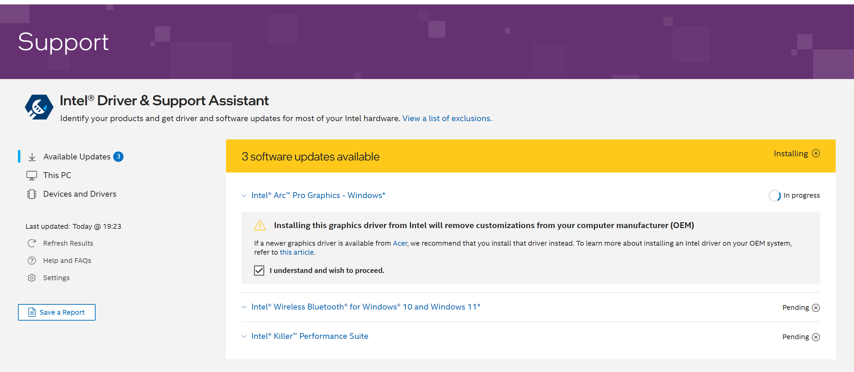Click the Settings gear icon
This screenshot has height=372, width=854.
click(x=32, y=278)
